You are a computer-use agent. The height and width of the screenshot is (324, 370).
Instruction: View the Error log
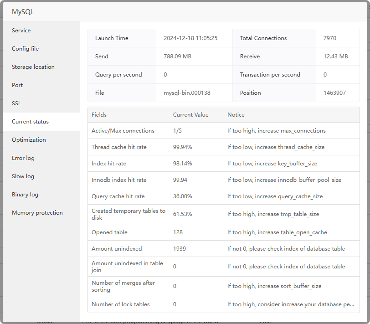coord(23,158)
